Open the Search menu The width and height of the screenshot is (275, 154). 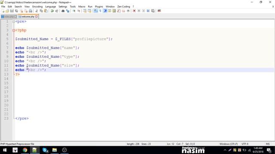coord(18,6)
